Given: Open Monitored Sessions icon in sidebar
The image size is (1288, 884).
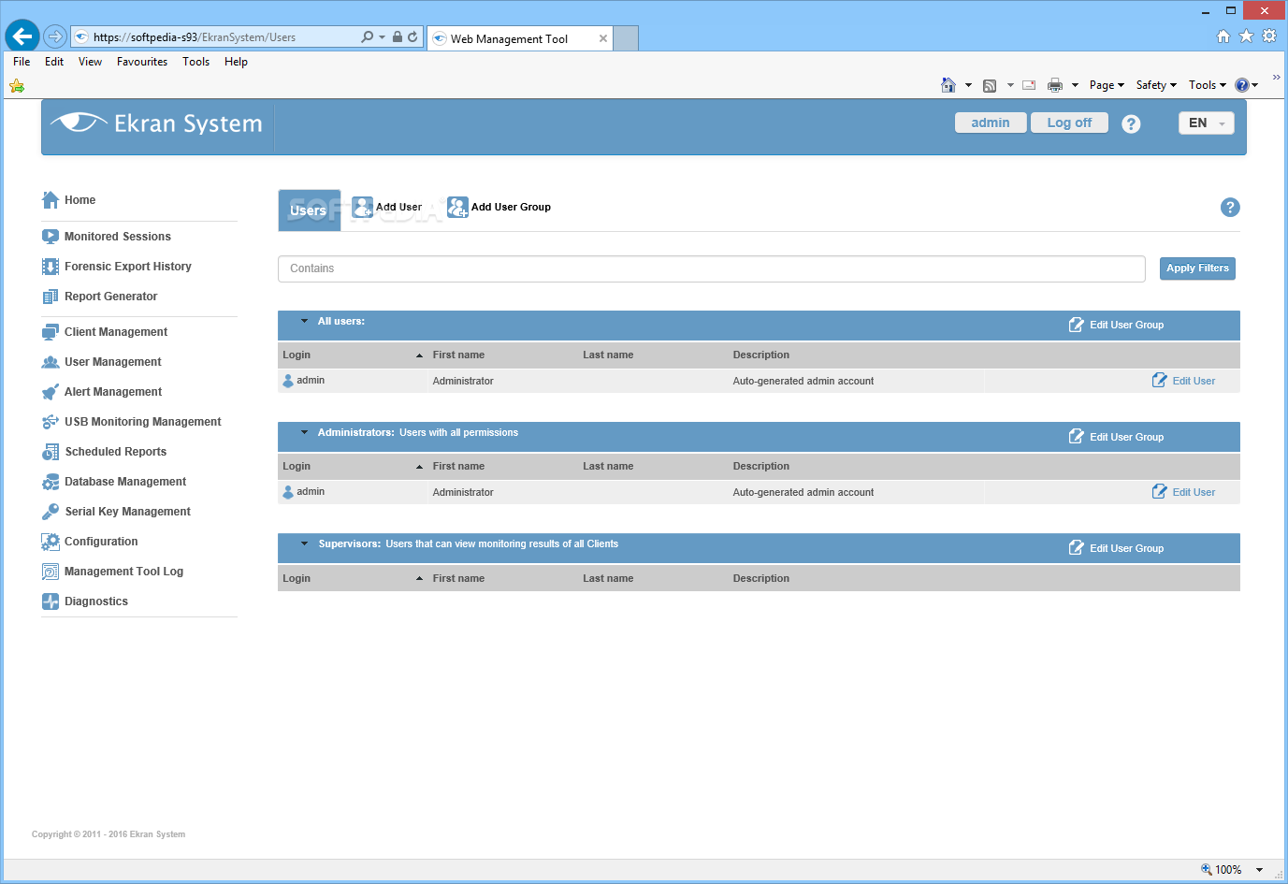Looking at the screenshot, I should click(x=51, y=237).
